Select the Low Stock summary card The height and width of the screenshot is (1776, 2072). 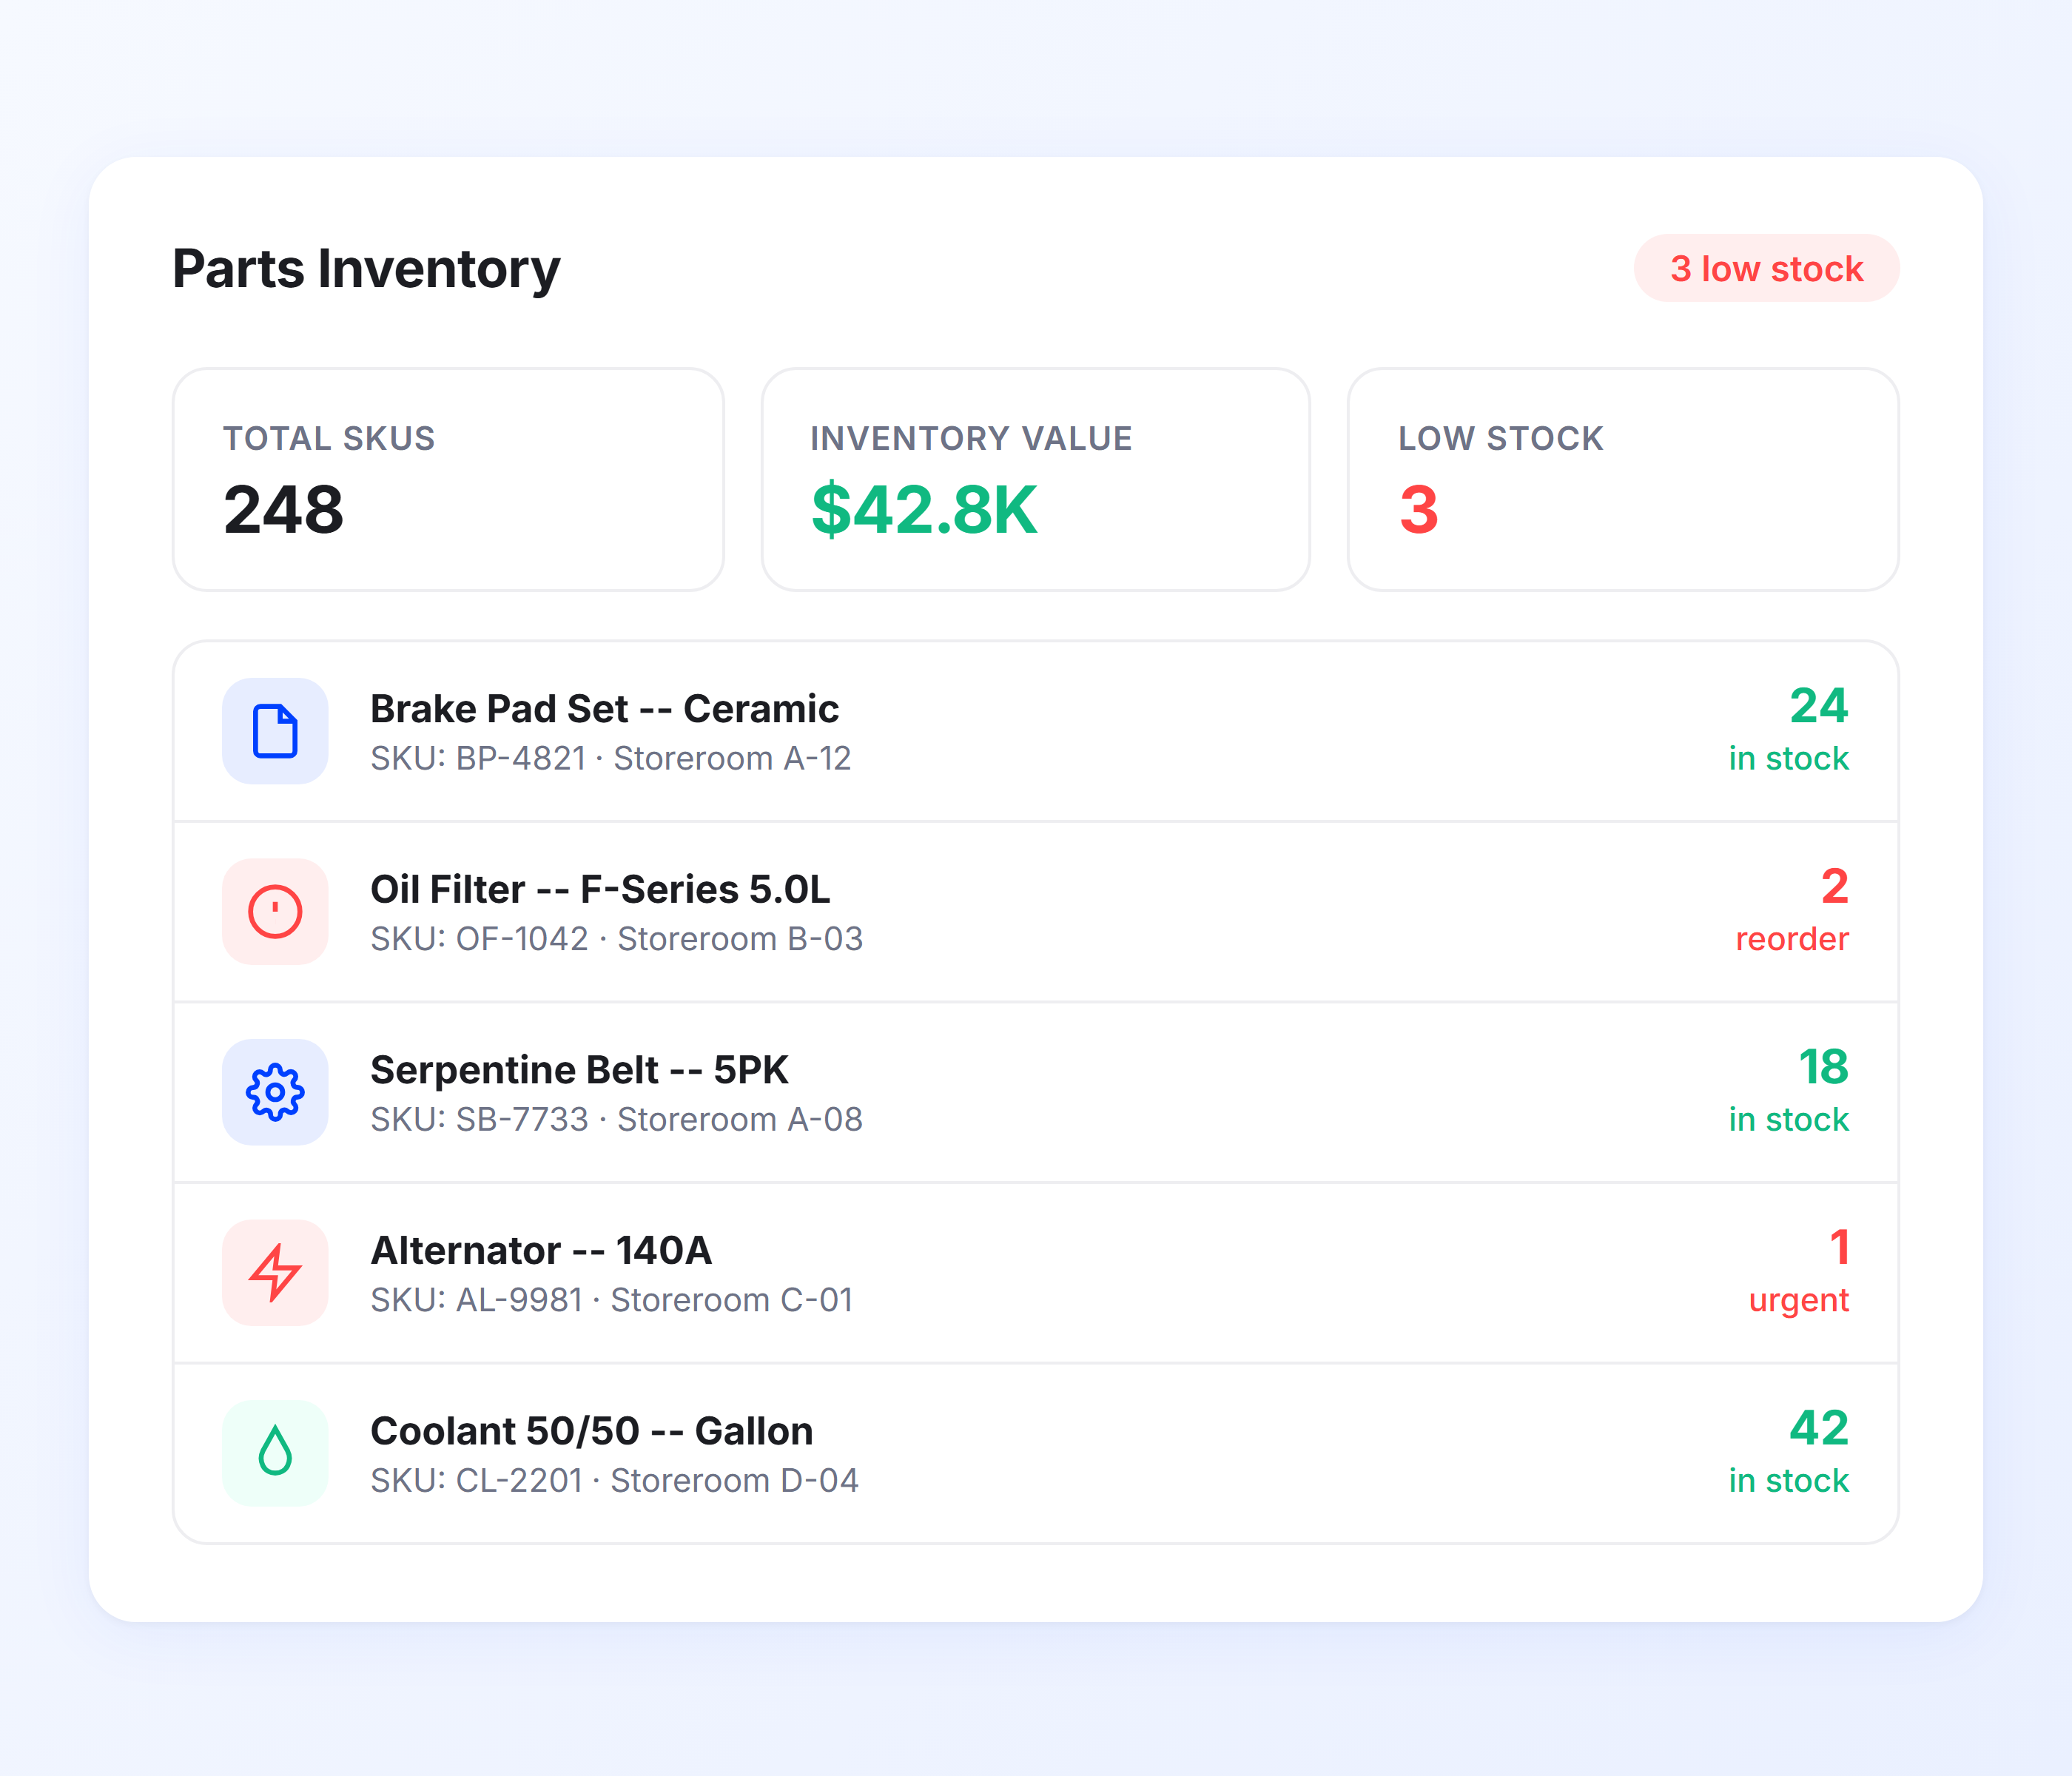tap(1623, 479)
